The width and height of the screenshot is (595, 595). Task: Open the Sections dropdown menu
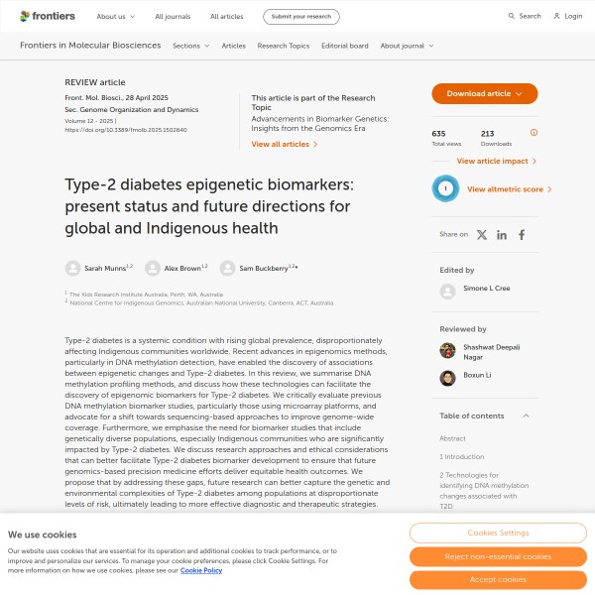190,46
